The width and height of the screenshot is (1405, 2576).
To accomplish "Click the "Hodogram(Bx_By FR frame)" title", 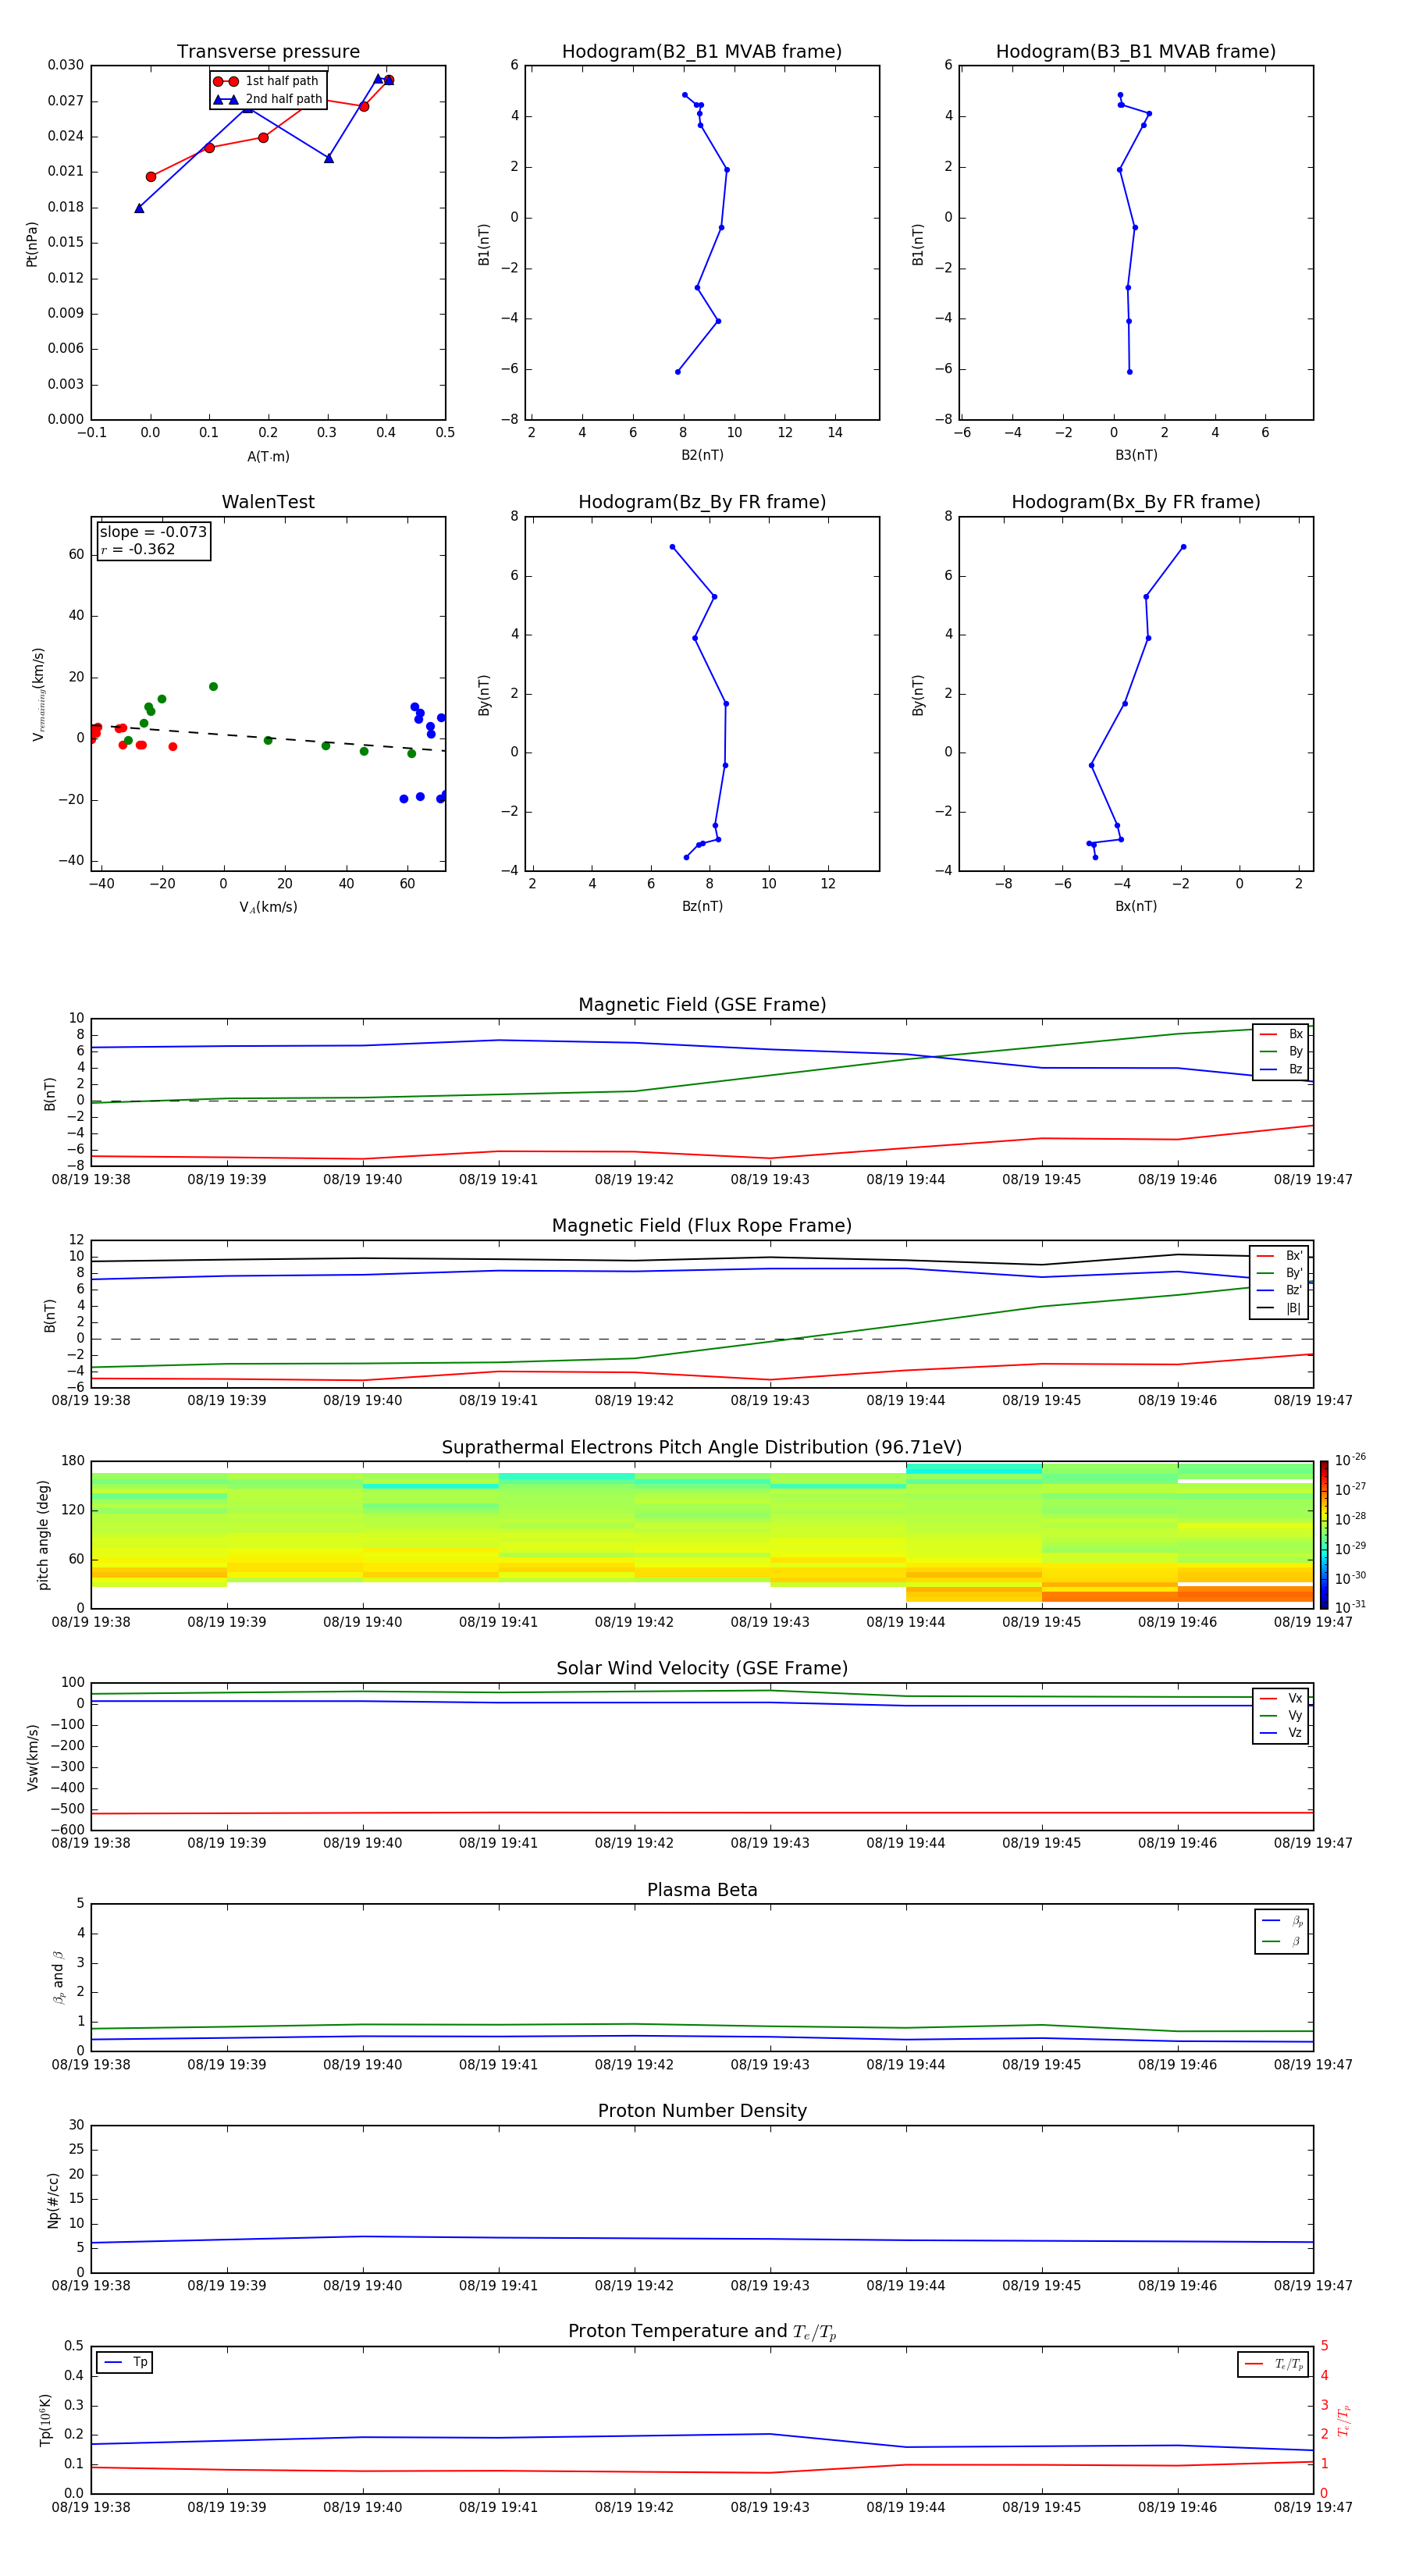I will [x=1136, y=502].
